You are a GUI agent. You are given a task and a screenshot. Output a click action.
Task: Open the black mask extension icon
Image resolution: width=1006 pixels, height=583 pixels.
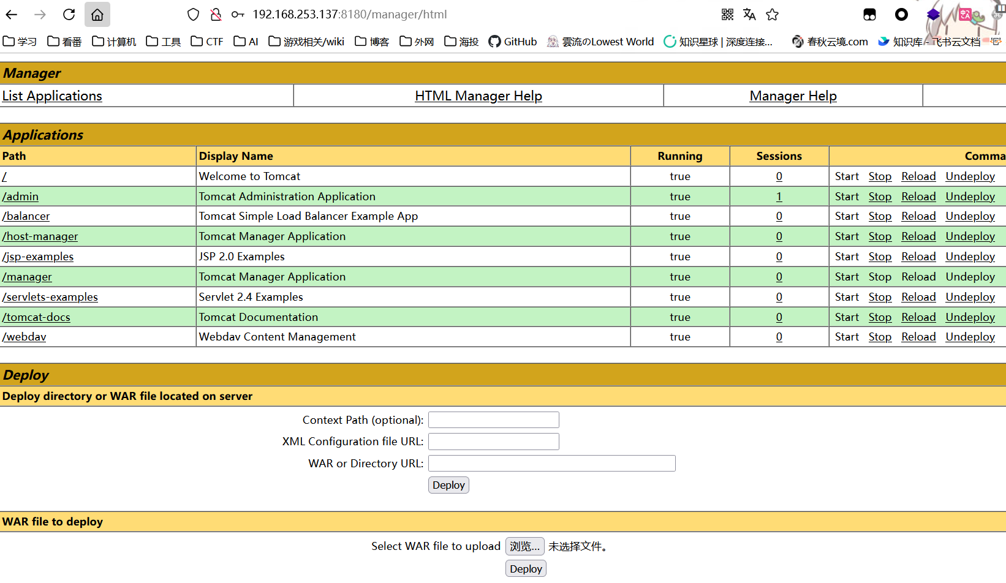(x=869, y=15)
